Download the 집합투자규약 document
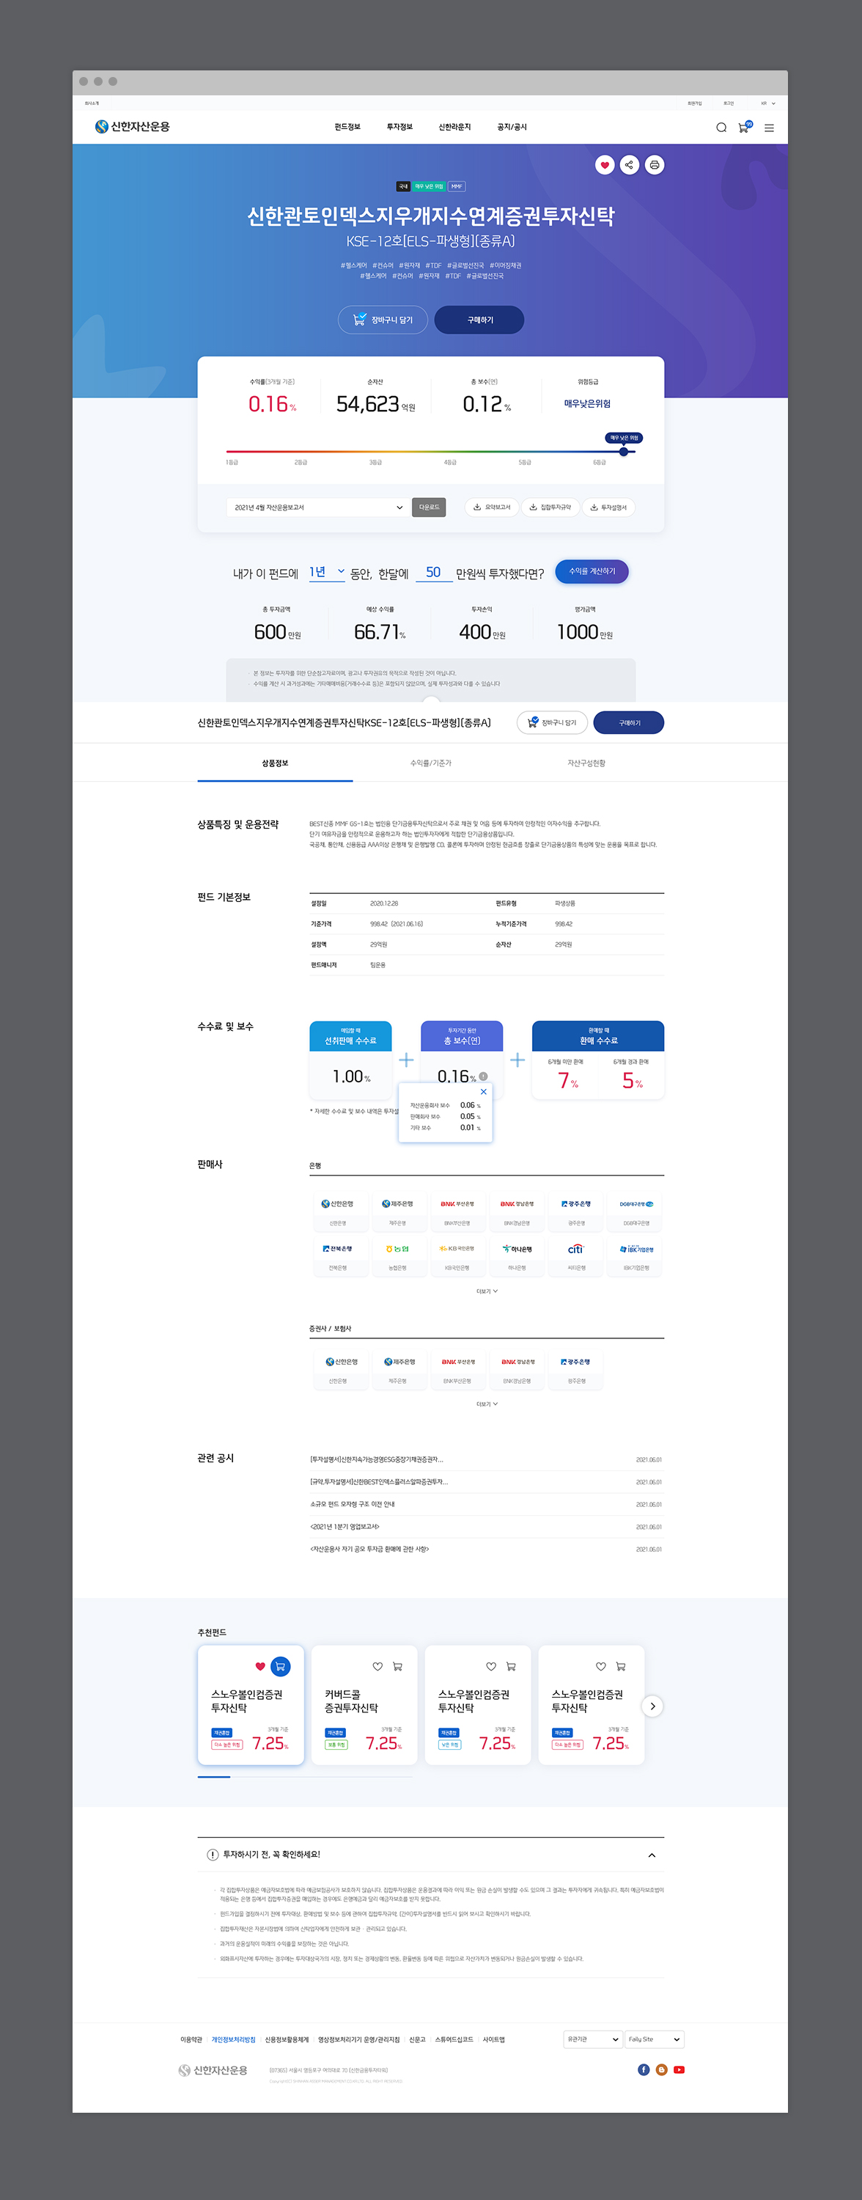This screenshot has width=862, height=2200. (550, 507)
